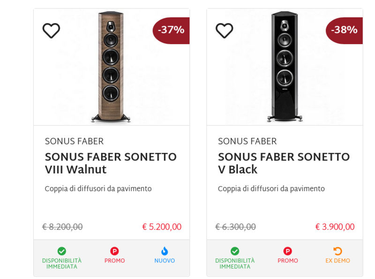The width and height of the screenshot is (375, 279).
Task: Click green availability checkmark on Walnut card
Action: click(61, 251)
